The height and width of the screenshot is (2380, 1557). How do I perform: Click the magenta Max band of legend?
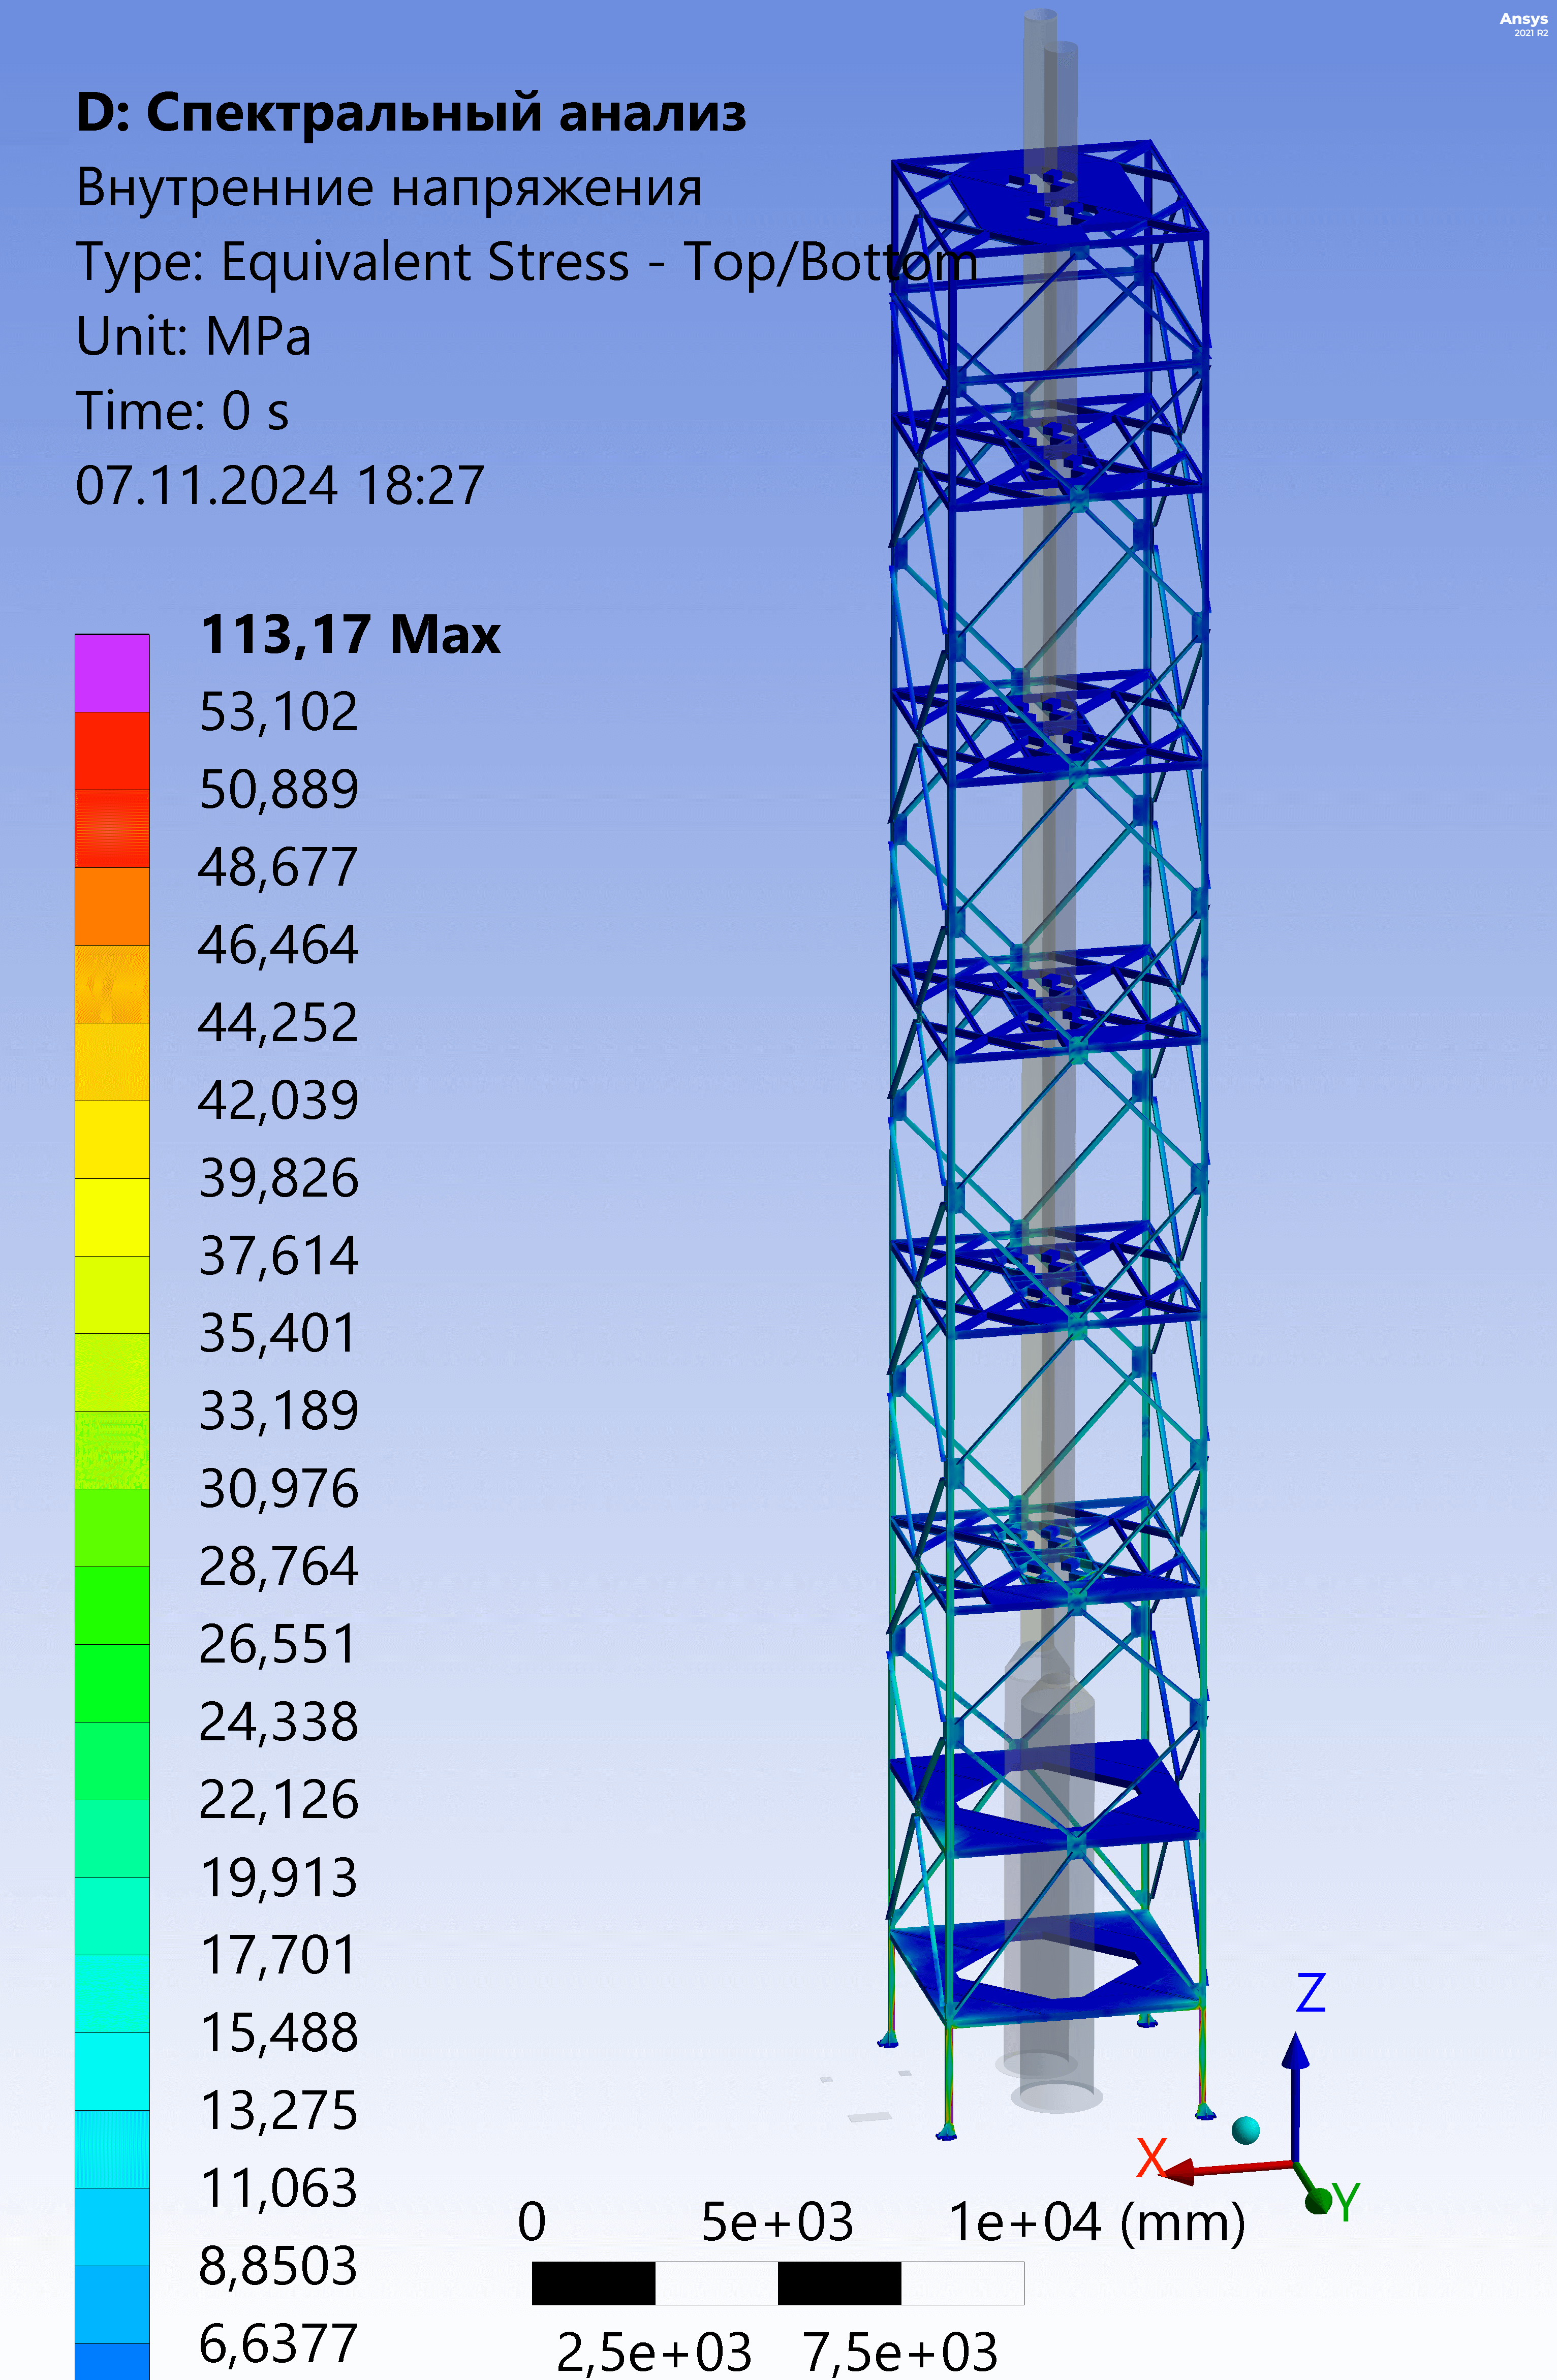(x=112, y=673)
